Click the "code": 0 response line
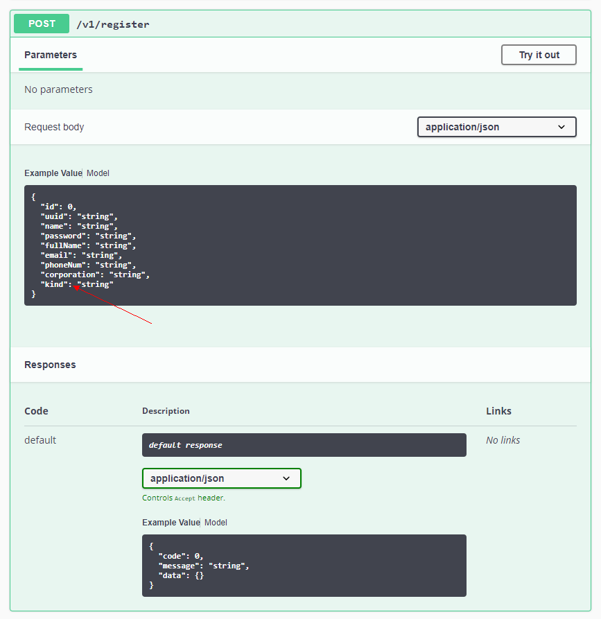Screen dimensions: 601x619 pos(181,556)
